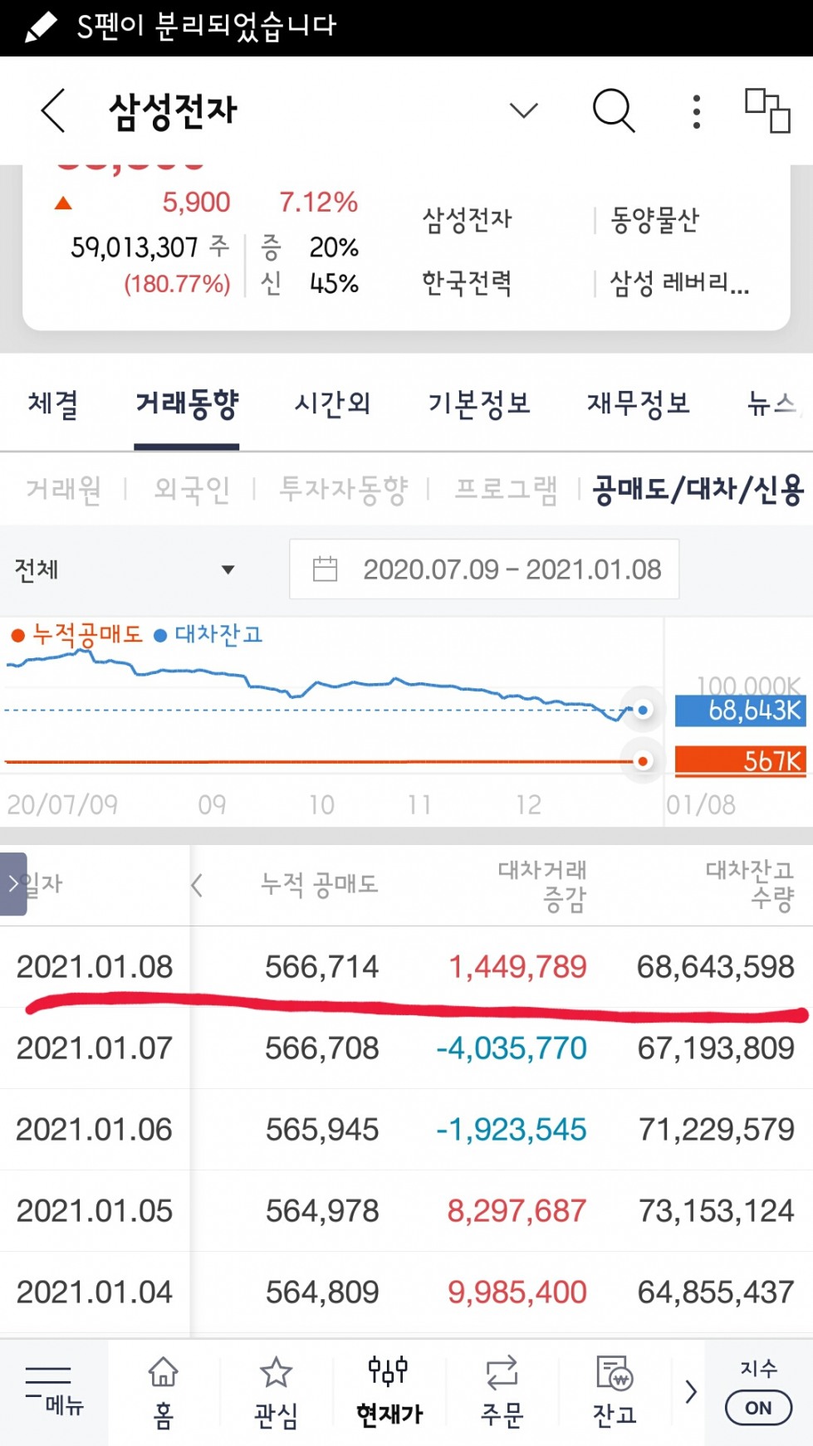Tap the calendar icon in date field
This screenshot has width=813, height=1446.
[325, 569]
